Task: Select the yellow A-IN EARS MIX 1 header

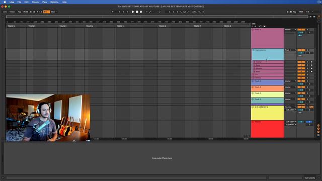Action: tap(268, 113)
